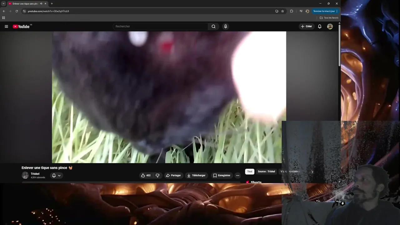Open the YouTube hamburger guide menu
400x225 pixels.
6,27
